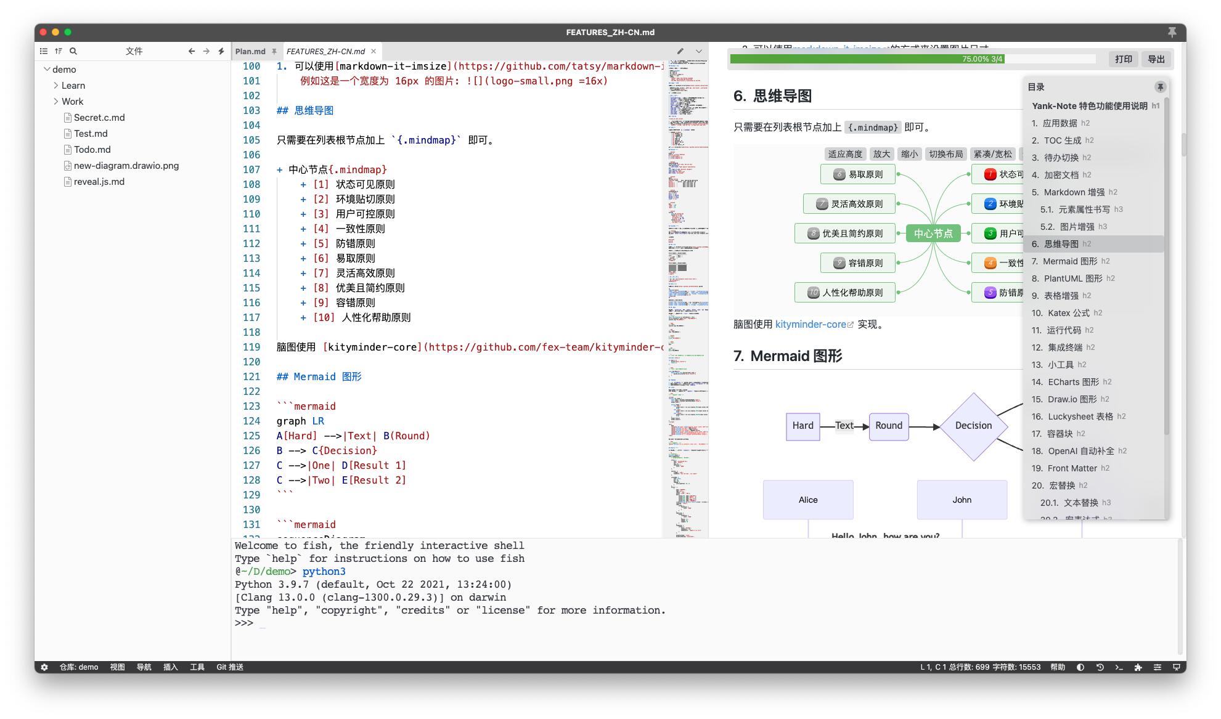
Task: Click the 75% task progress bar
Action: [x=913, y=59]
